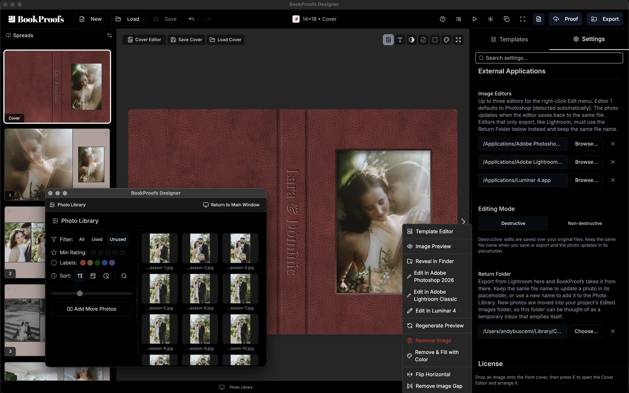Select the dashed rectangle selection tool
The width and height of the screenshot is (629, 393).
435,40
